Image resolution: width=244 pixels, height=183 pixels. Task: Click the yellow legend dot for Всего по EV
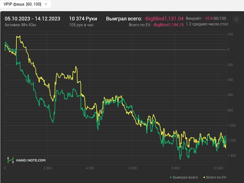point(204,177)
